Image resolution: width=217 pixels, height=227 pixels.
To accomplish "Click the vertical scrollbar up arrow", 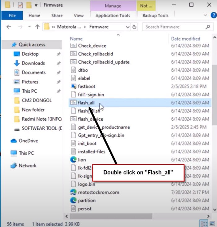I will [215, 37].
